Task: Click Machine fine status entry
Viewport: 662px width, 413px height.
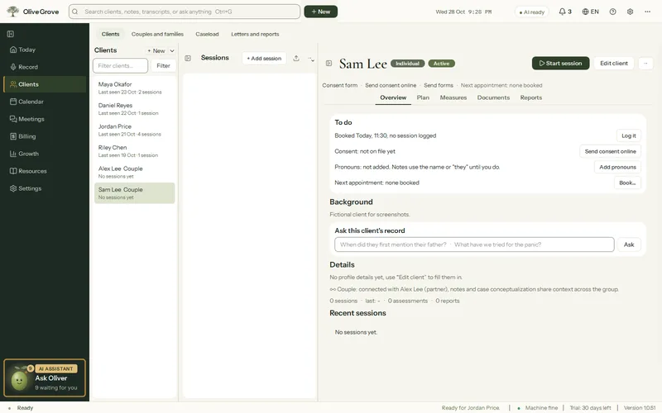Action: coord(537,407)
